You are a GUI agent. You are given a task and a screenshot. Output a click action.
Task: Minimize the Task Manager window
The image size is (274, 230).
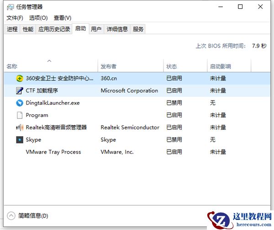click(221, 7)
